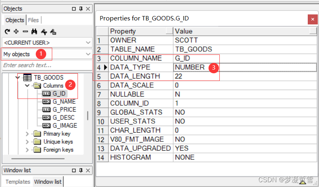Select the TB_GOODS table icon
Screen dimensions: 319x187
[x=27, y=77]
